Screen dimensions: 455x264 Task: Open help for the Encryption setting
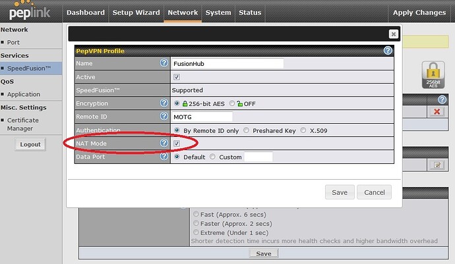click(164, 103)
